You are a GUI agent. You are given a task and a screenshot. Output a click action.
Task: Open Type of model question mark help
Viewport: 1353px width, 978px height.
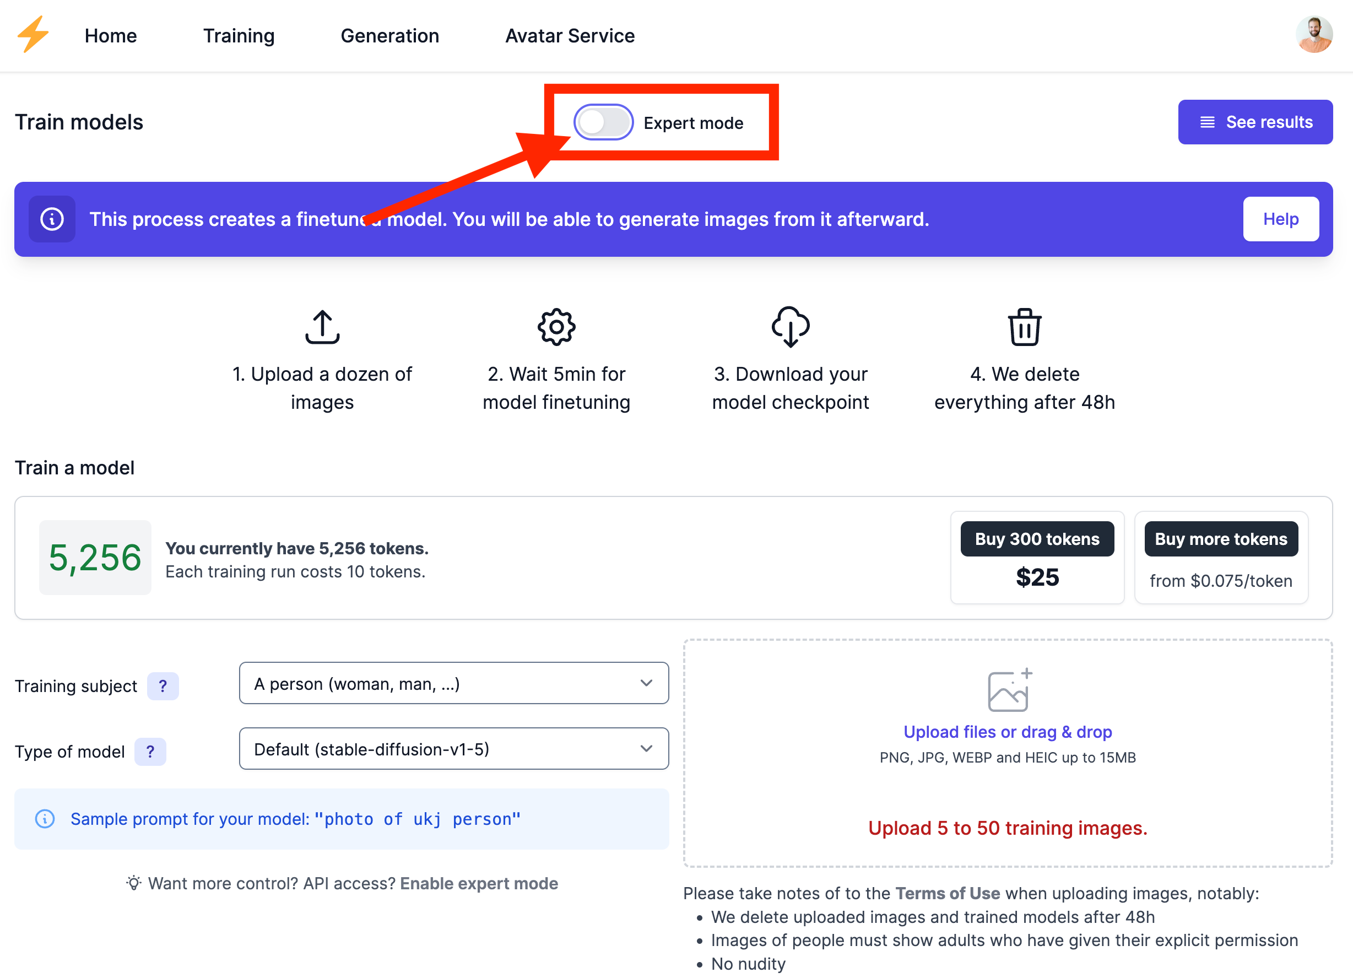(x=150, y=752)
